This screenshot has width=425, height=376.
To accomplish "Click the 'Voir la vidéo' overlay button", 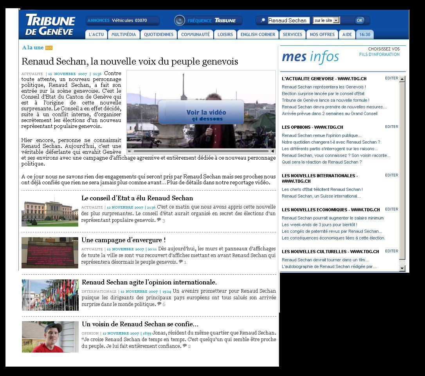I will pos(201,112).
